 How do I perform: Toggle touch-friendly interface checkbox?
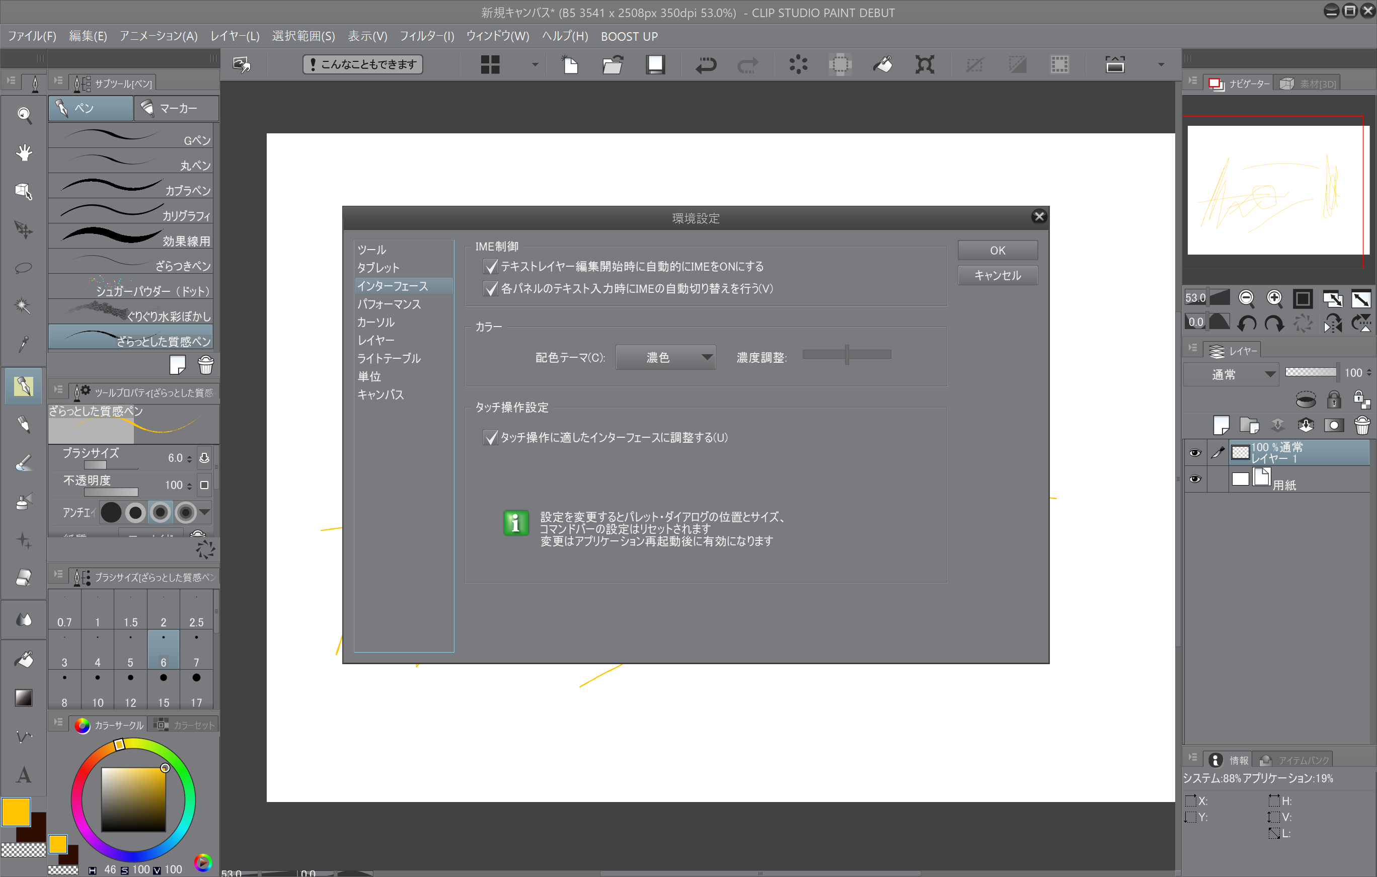tap(490, 437)
